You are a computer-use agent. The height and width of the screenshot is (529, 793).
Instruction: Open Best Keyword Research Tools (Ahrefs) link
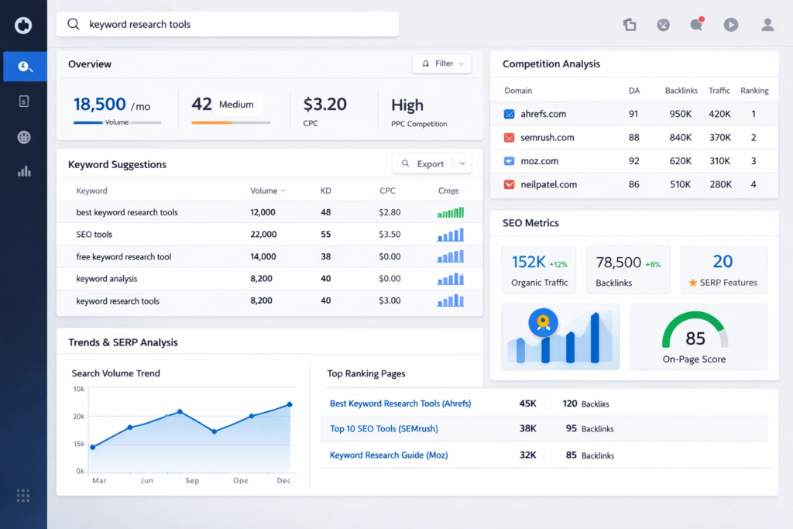400,404
